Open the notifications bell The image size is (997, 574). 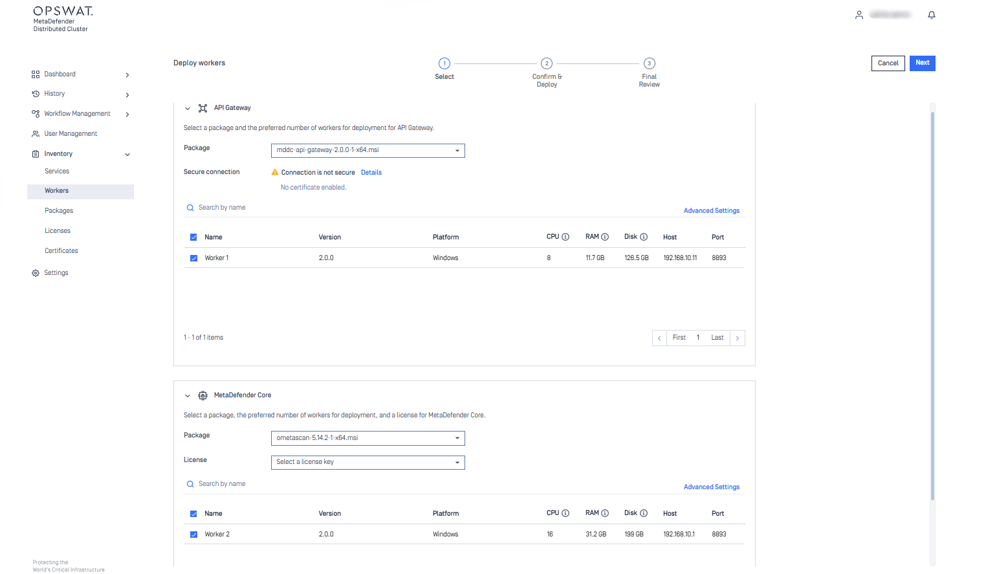[932, 15]
